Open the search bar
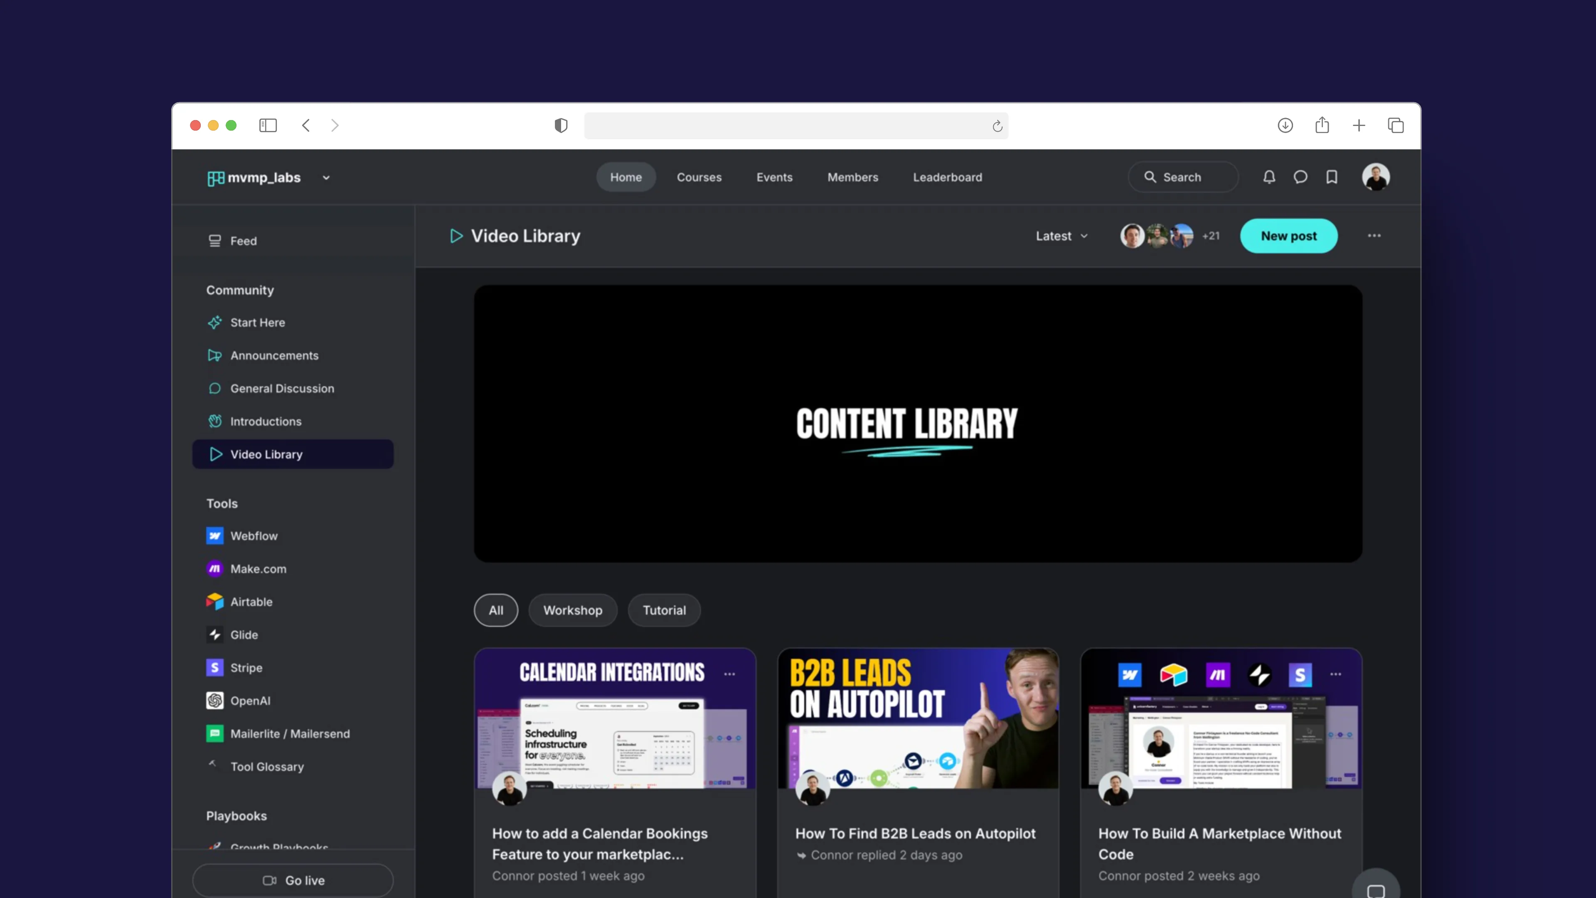The width and height of the screenshot is (1596, 898). pos(1182,177)
